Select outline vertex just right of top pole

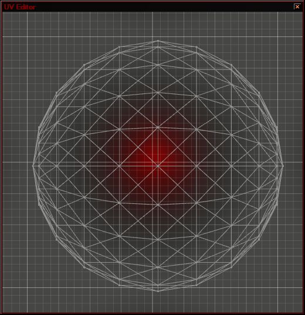(x=196, y=47)
